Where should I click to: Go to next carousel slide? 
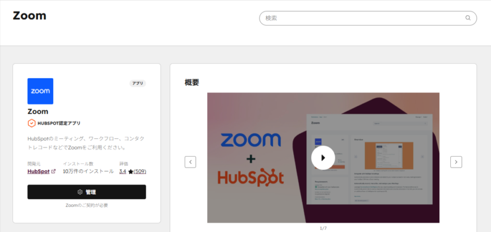pos(456,162)
